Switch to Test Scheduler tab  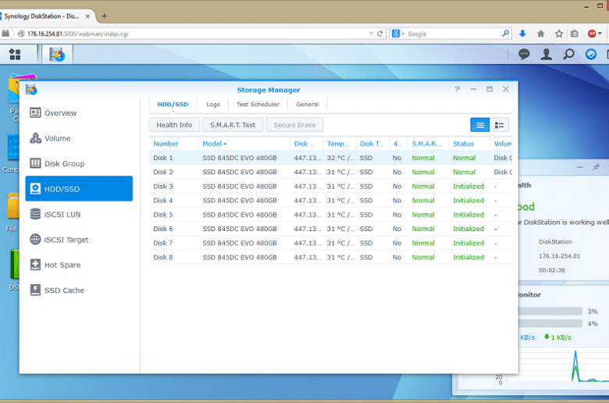pyautogui.click(x=258, y=105)
